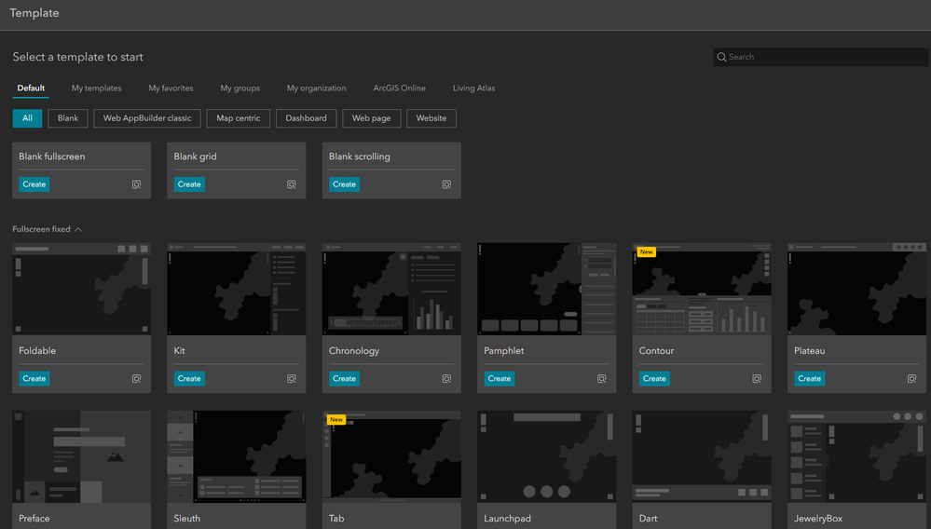Open the My favorites tab
This screenshot has height=529, width=931.
pos(171,88)
